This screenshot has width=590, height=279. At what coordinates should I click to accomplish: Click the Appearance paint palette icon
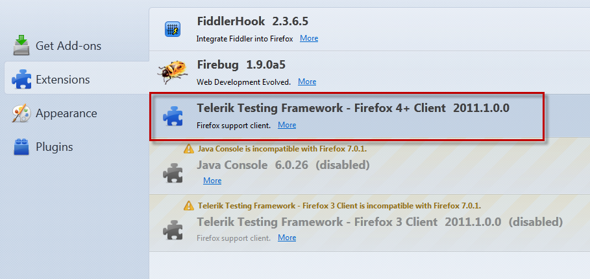point(21,113)
